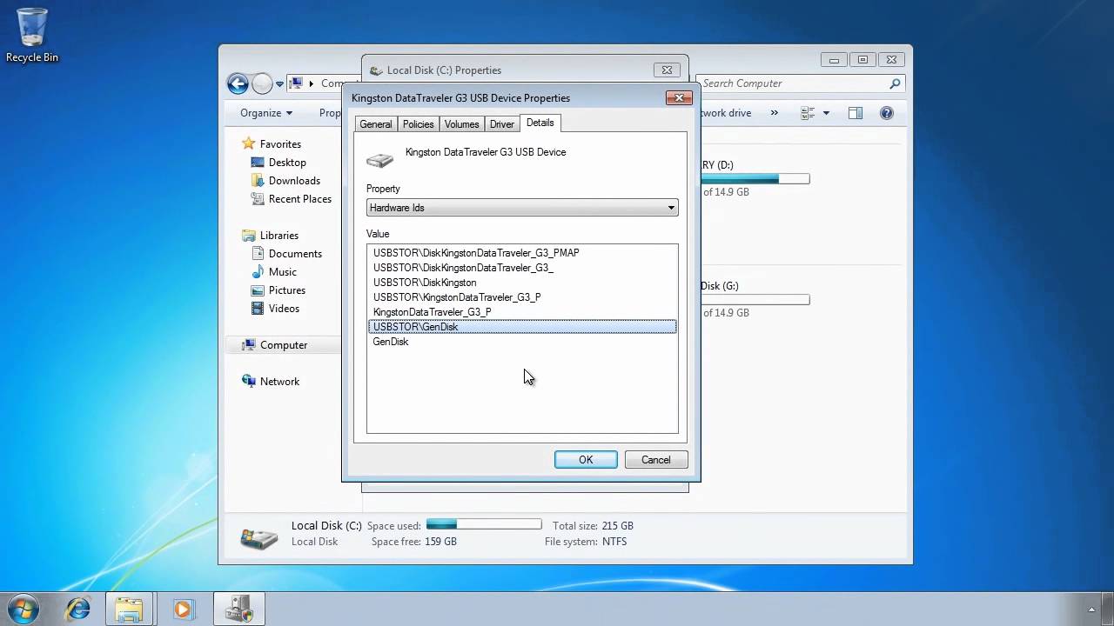Open Windows Media Player from the taskbar
The image size is (1114, 626).
tap(182, 609)
